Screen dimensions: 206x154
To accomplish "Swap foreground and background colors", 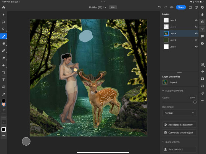I will point(4,110).
